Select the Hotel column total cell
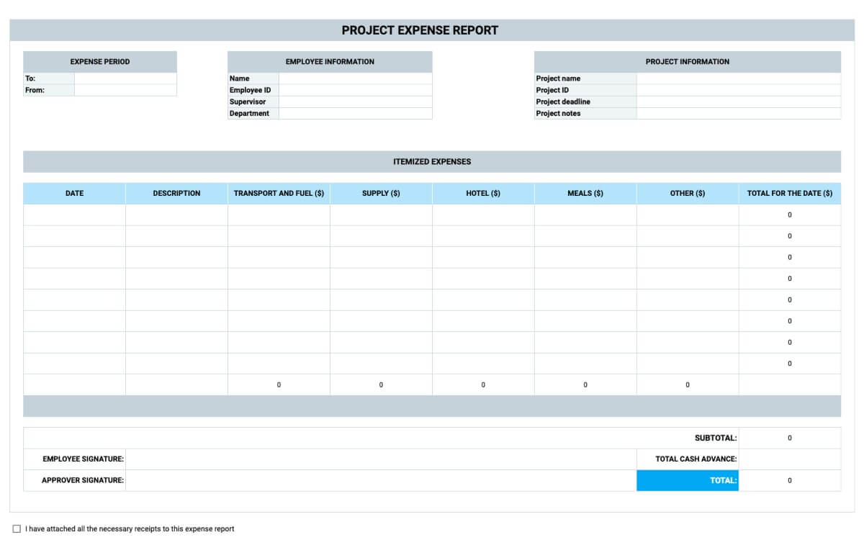This screenshot has width=864, height=545. click(484, 385)
